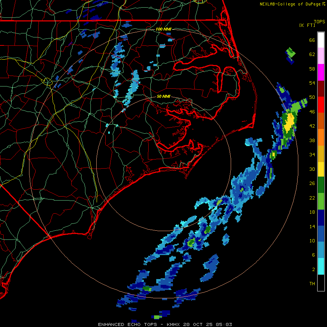Pick the bright orange legend swatch
This screenshot has height=327, width=327.
click(x=321, y=137)
